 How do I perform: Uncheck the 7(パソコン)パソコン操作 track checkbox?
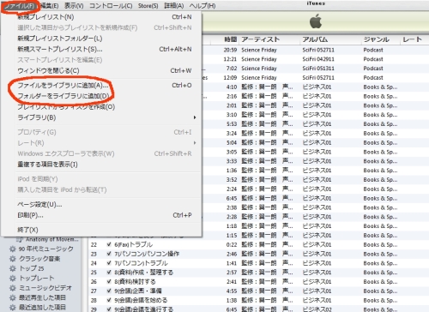pyautogui.click(x=109, y=254)
